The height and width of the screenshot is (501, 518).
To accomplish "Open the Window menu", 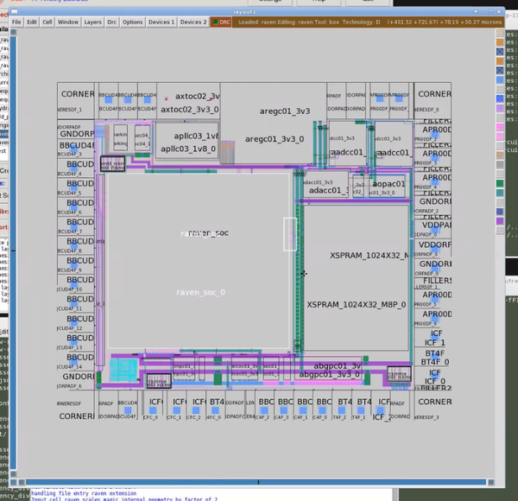I will click(x=68, y=22).
